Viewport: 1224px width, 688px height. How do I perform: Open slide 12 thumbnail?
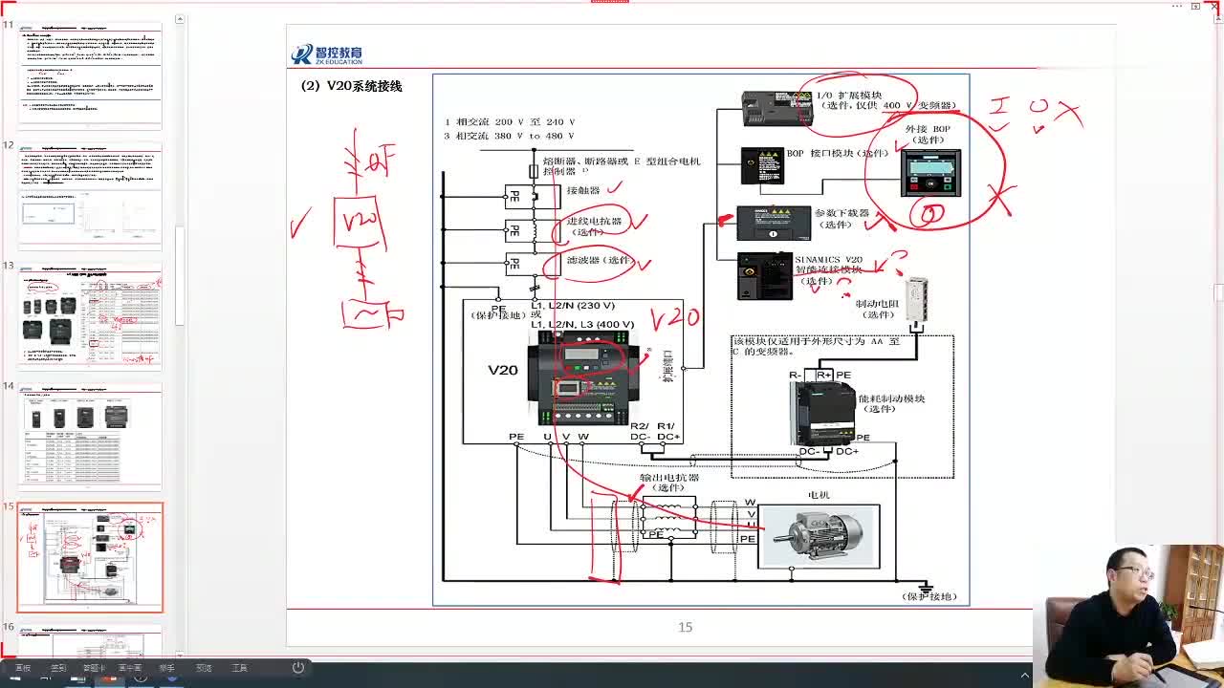point(90,196)
